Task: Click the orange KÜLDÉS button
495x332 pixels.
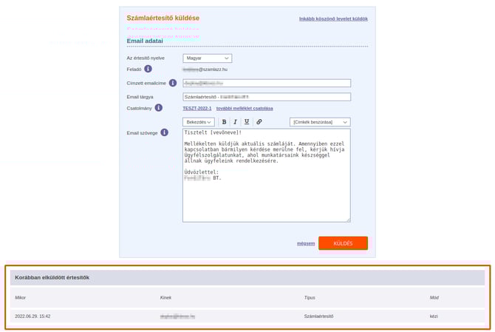Action: point(343,243)
